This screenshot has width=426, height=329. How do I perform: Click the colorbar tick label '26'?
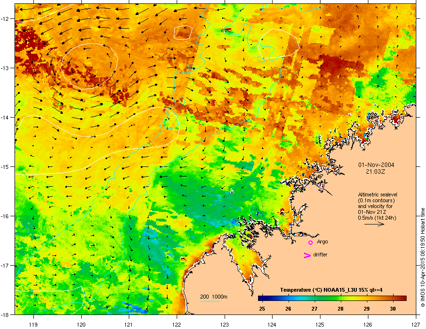[288, 309]
